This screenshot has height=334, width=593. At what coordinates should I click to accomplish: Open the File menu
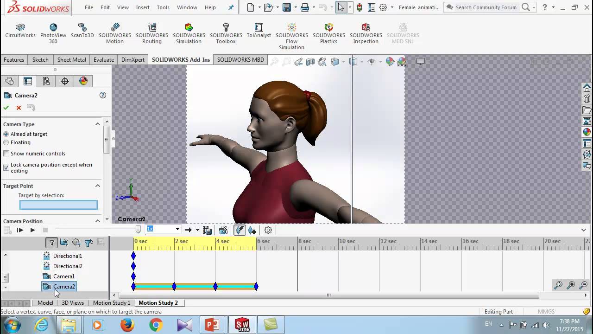coord(89,7)
